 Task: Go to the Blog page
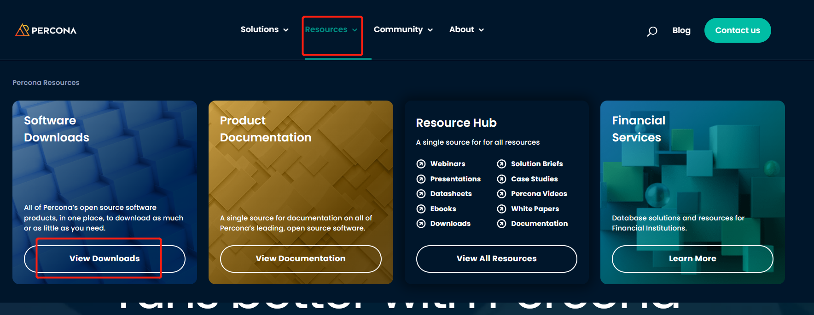(x=681, y=30)
